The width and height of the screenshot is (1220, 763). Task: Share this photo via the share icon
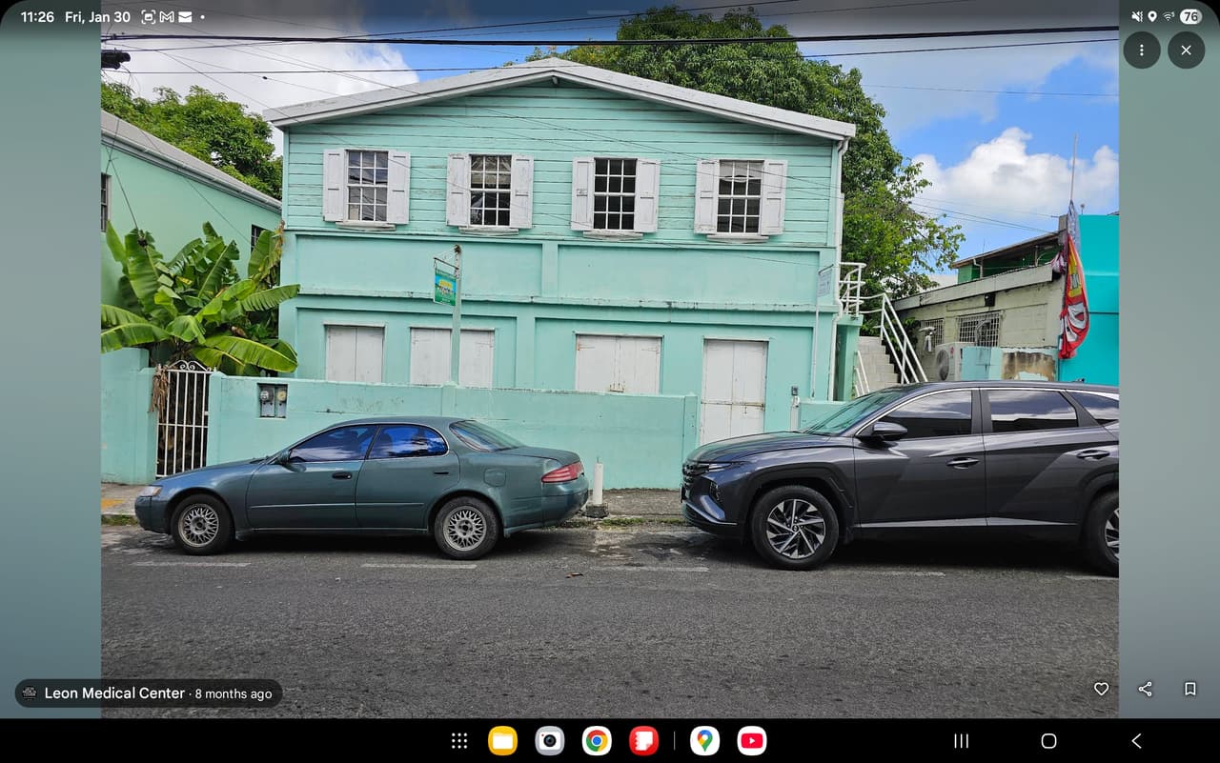click(1146, 689)
